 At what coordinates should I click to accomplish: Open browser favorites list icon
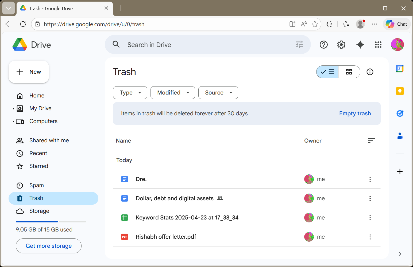(346, 24)
